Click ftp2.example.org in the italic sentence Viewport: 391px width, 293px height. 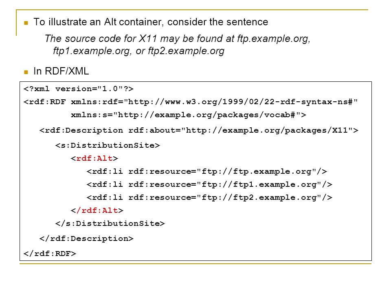pyautogui.click(x=186, y=51)
